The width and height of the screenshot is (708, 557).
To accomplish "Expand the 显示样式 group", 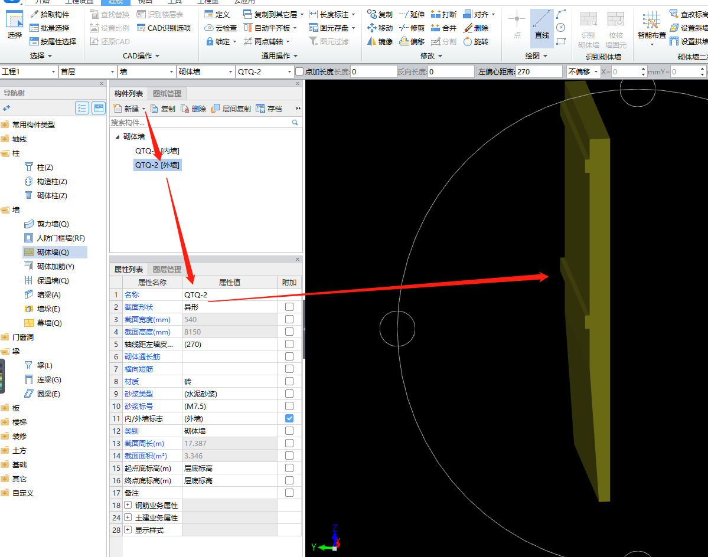I will click(x=128, y=530).
